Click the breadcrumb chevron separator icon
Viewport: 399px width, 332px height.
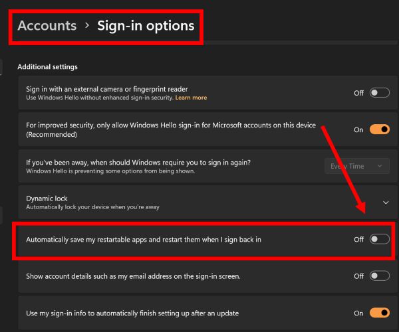click(x=87, y=27)
